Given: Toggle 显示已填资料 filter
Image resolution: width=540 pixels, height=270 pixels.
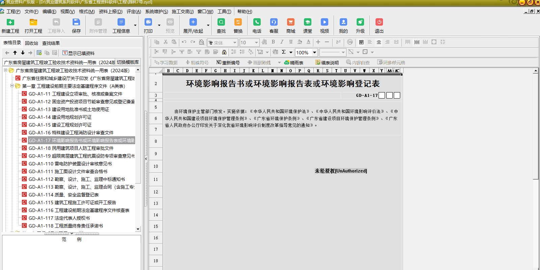Looking at the screenshot, I should [78, 53].
